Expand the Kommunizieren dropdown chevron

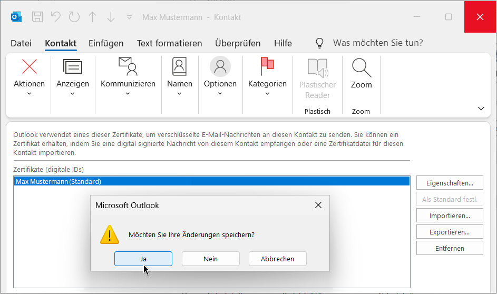pyautogui.click(x=128, y=94)
